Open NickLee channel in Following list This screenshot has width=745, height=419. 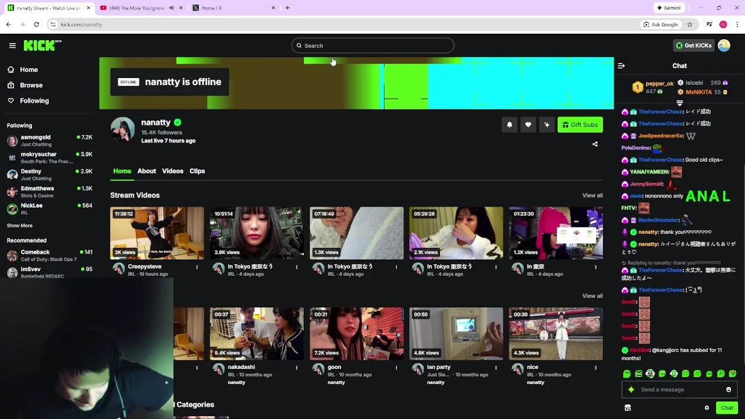(49, 208)
